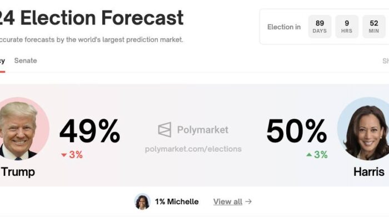Image resolution: width=389 pixels, height=222 pixels.
Task: Open the View all link
Action: point(228,201)
